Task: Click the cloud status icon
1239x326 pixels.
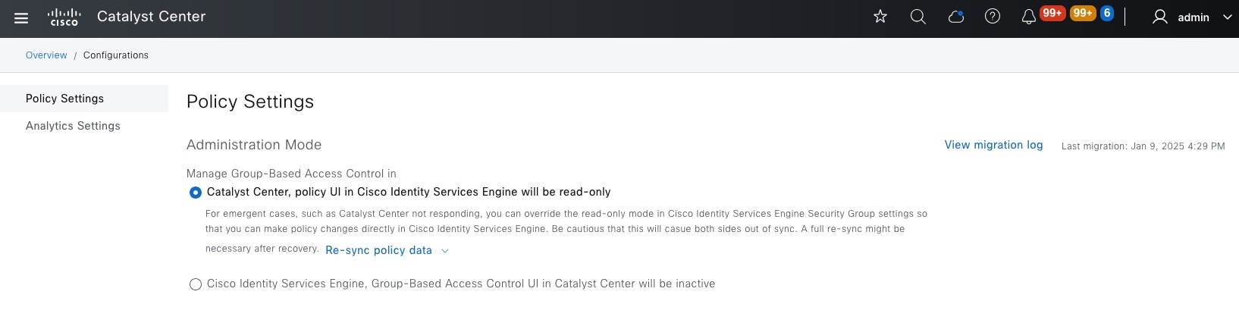Action: (955, 17)
